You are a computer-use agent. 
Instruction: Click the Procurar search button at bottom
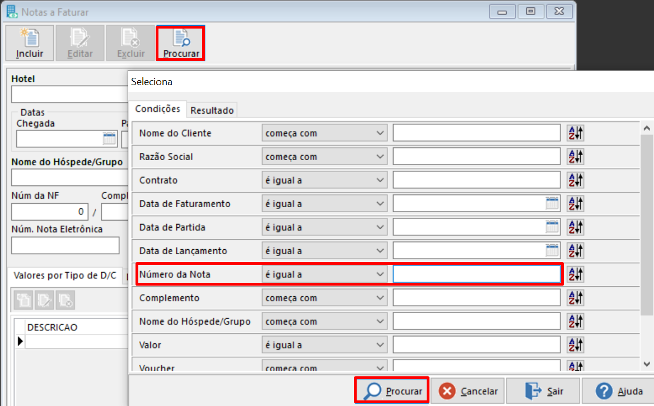392,391
